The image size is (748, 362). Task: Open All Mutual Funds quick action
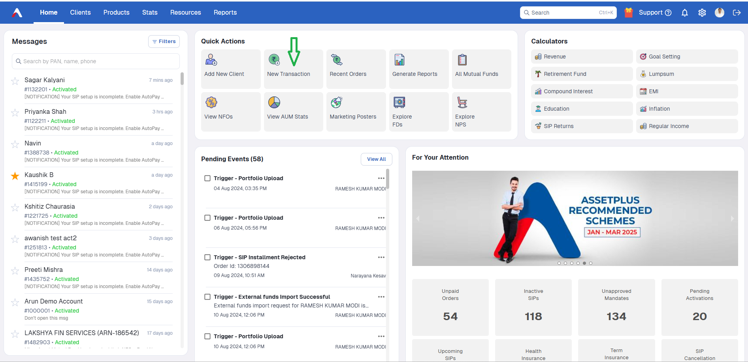[481, 69]
